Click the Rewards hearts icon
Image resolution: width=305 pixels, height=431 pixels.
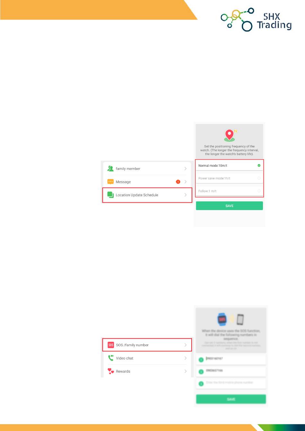point(111,371)
